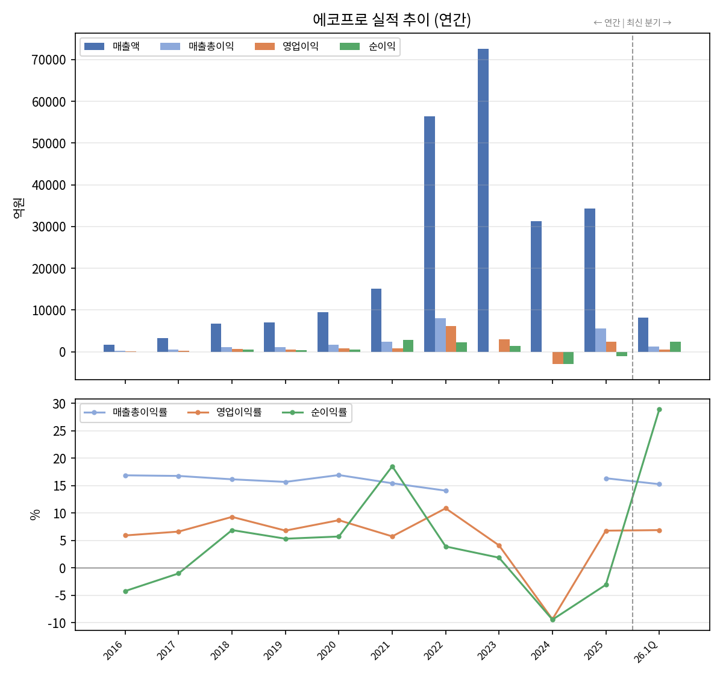The width and height of the screenshot is (723, 678).
Task: Click the 영업이익률 point at 2022
Action: (x=446, y=508)
